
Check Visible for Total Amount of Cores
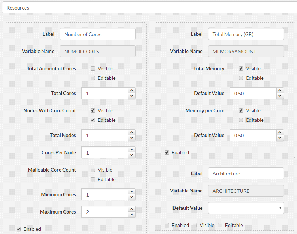click(x=93, y=68)
